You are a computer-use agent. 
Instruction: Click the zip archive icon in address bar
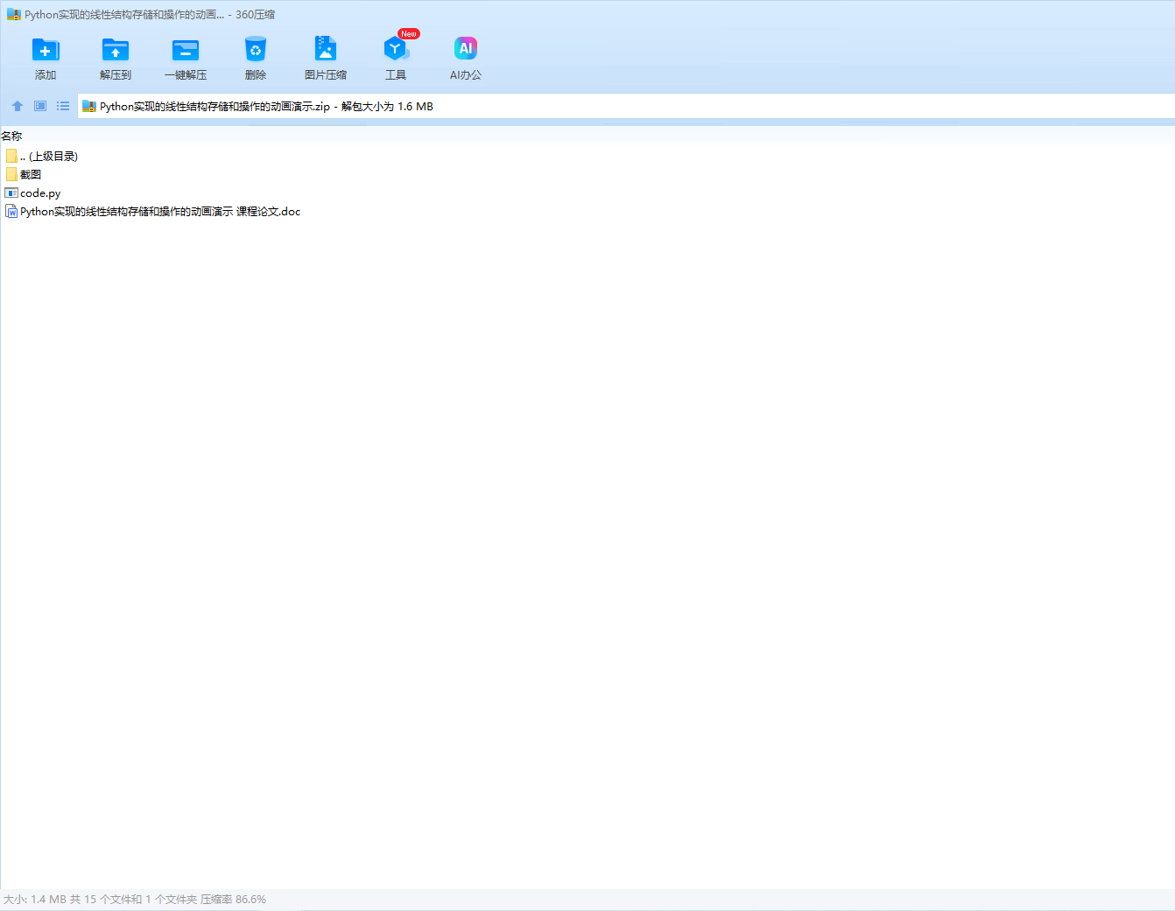(88, 107)
